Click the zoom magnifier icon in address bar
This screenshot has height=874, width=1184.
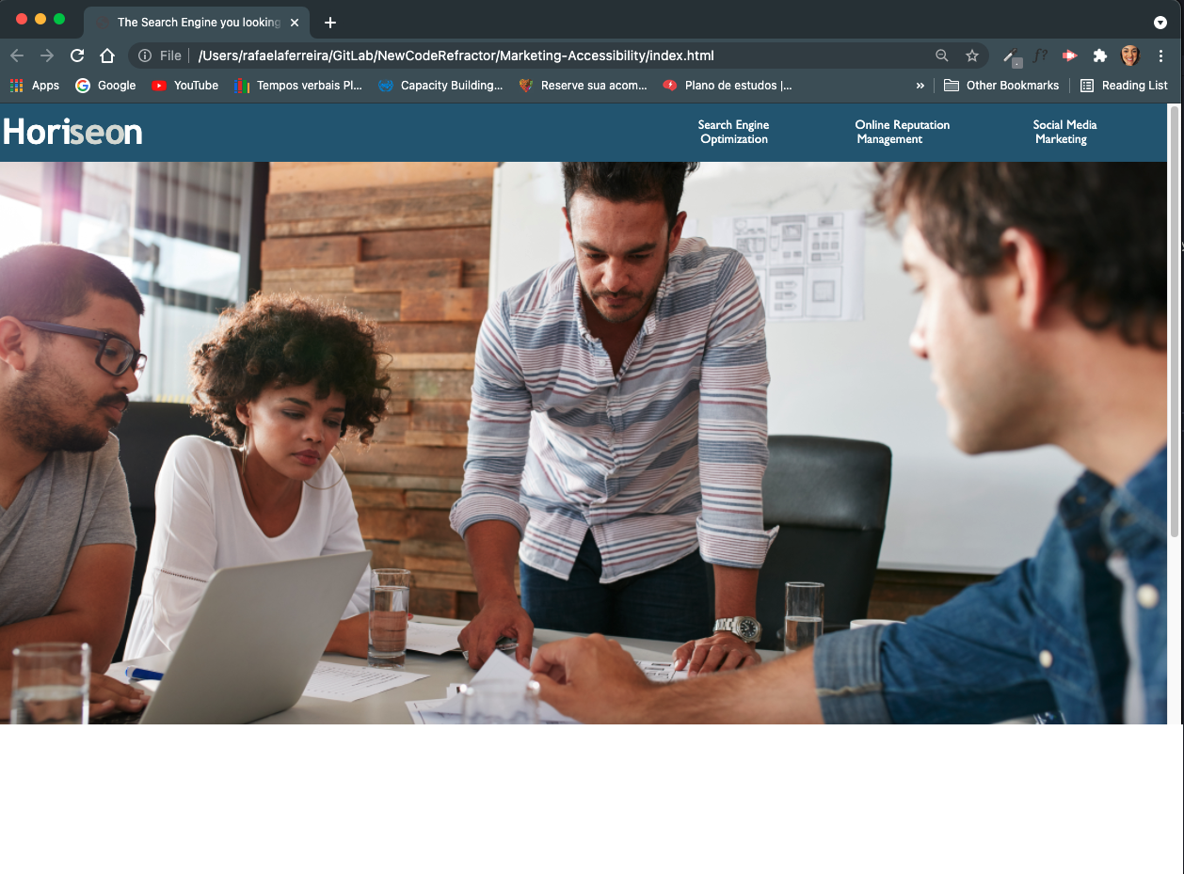[x=942, y=56]
